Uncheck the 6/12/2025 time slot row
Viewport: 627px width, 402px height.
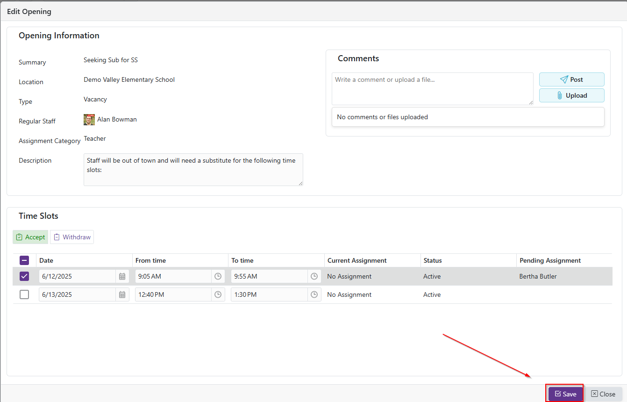point(24,276)
